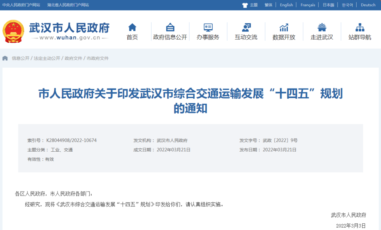Select 发布日期 2022年03月21日 value
This screenshot has width=381, height=230.
coord(279,150)
